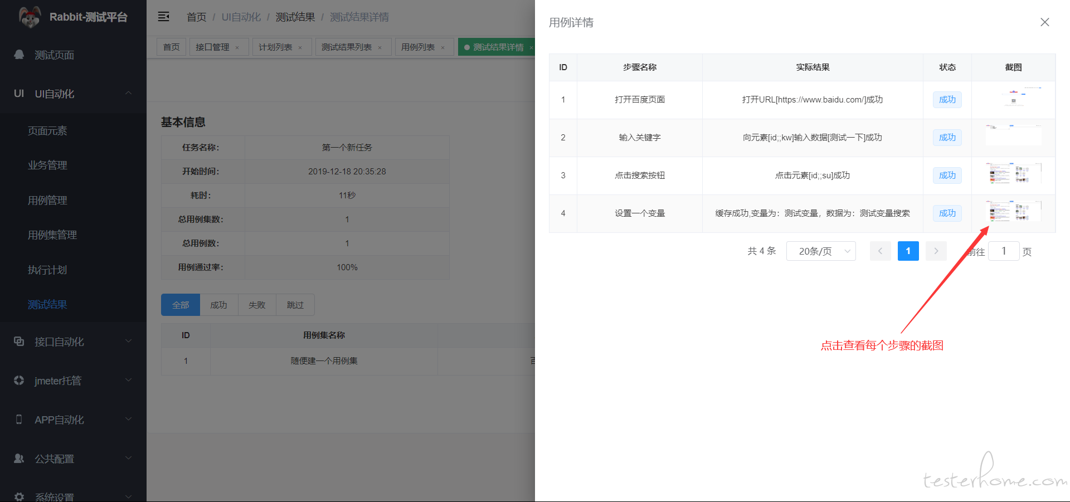Viewport: 1070px width, 502px height.
Task: Expand the 公共配置 menu chevron
Action: coord(129,458)
